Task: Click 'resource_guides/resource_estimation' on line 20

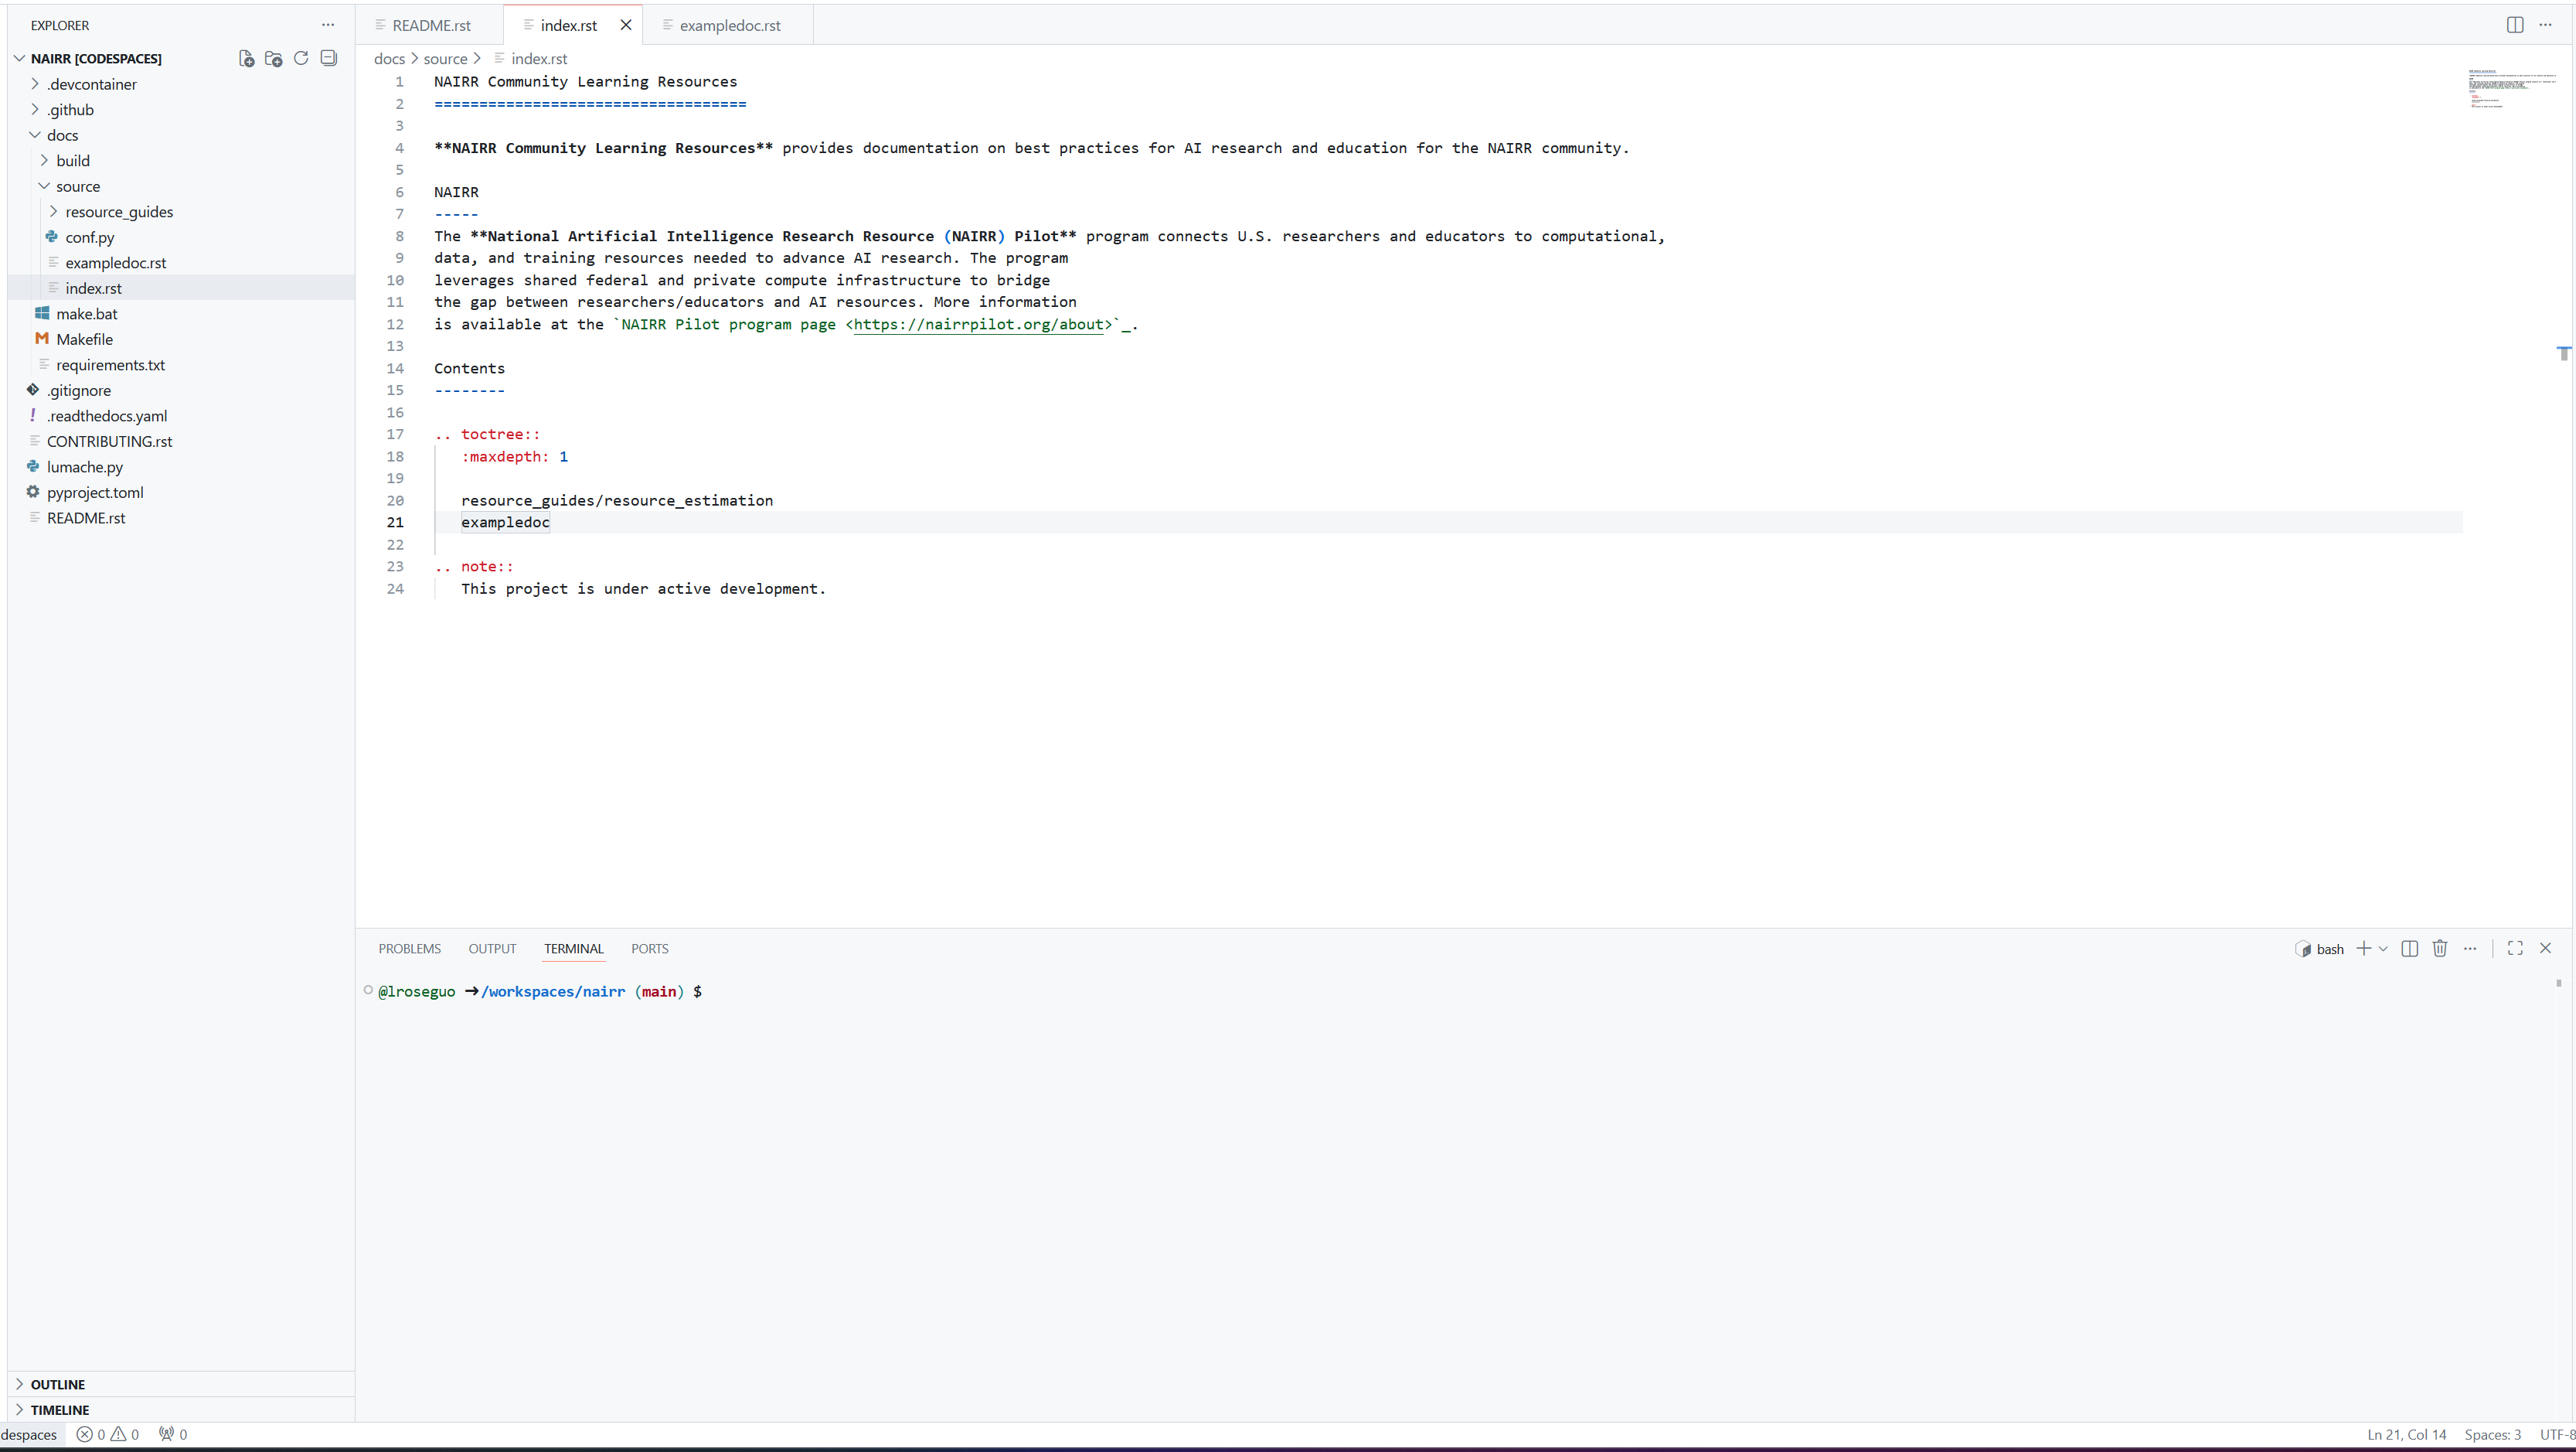Action: [617, 500]
